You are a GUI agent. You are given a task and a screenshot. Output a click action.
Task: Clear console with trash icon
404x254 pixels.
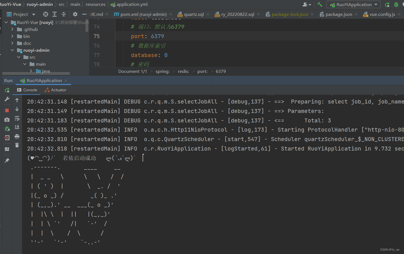[17, 145]
